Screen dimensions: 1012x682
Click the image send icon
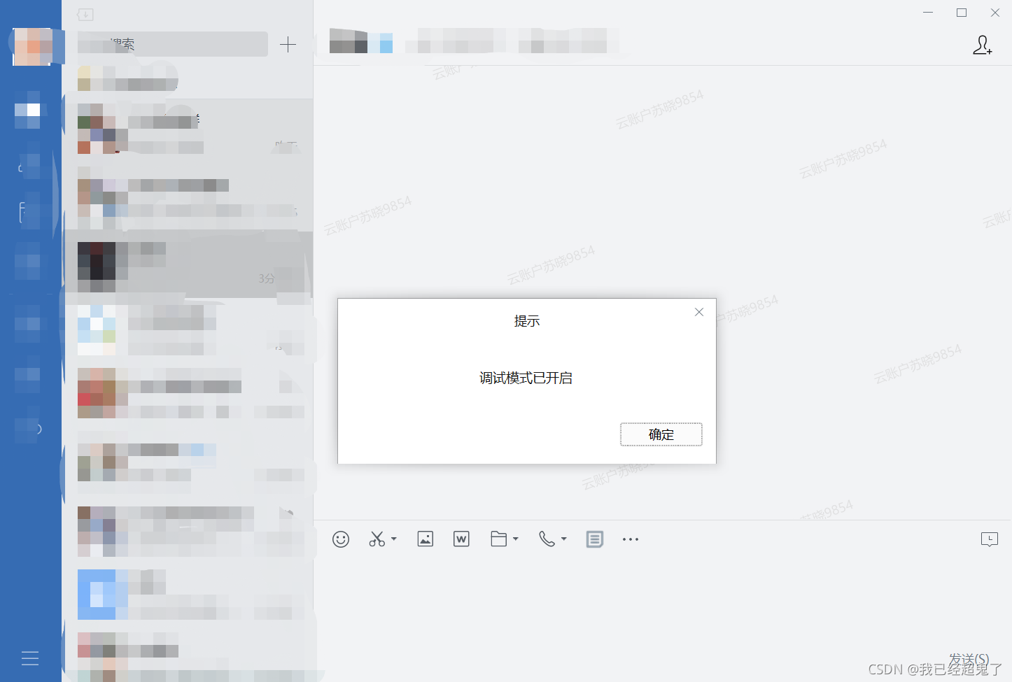click(x=426, y=539)
